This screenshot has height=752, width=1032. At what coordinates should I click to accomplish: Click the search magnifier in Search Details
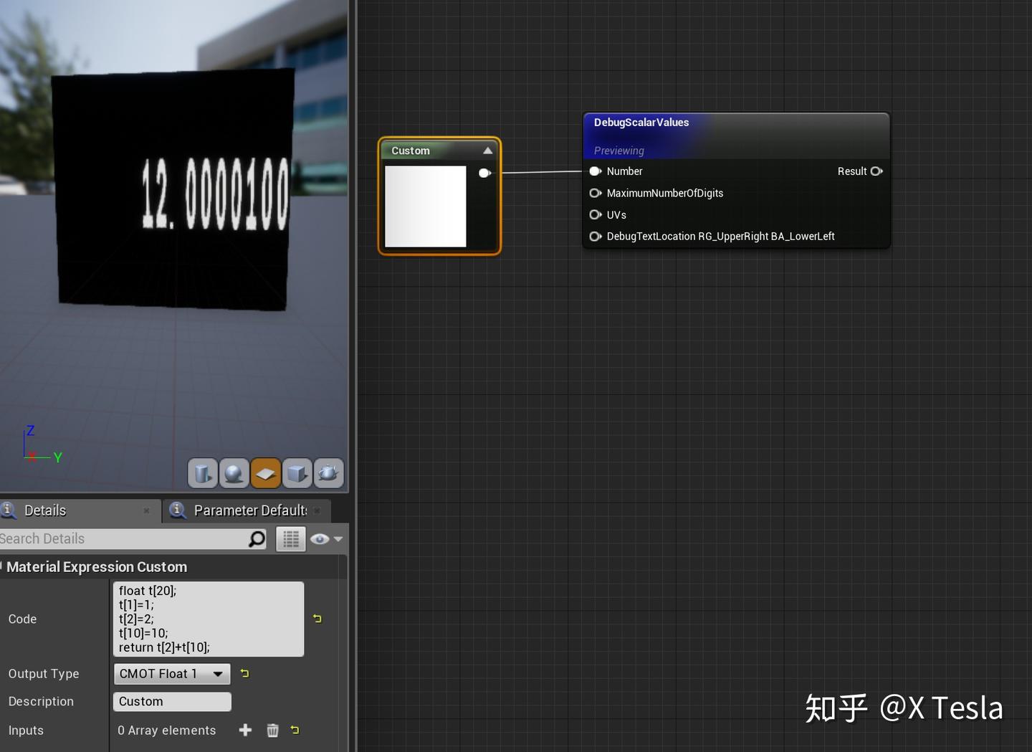tap(257, 538)
